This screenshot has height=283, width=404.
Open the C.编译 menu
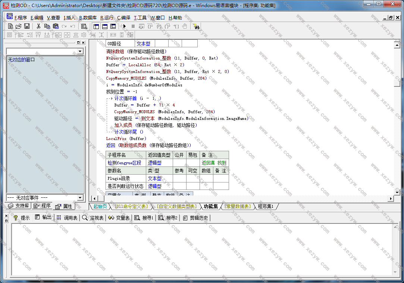(x=123, y=18)
